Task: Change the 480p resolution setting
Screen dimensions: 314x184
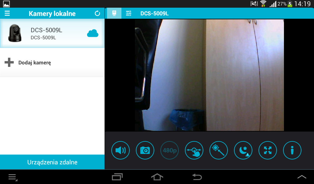Action: pyautogui.click(x=170, y=150)
